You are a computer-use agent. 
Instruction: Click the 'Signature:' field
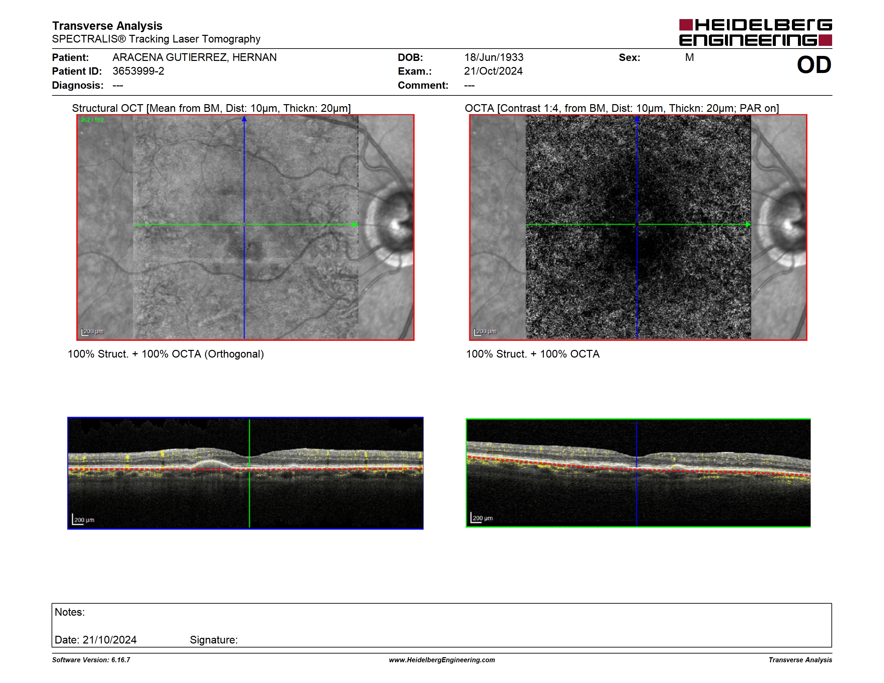pos(214,640)
